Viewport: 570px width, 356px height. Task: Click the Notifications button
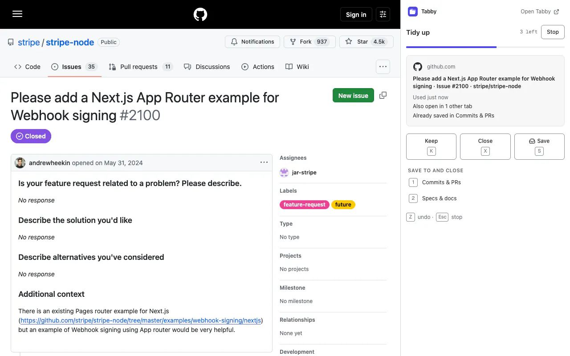coord(252,42)
